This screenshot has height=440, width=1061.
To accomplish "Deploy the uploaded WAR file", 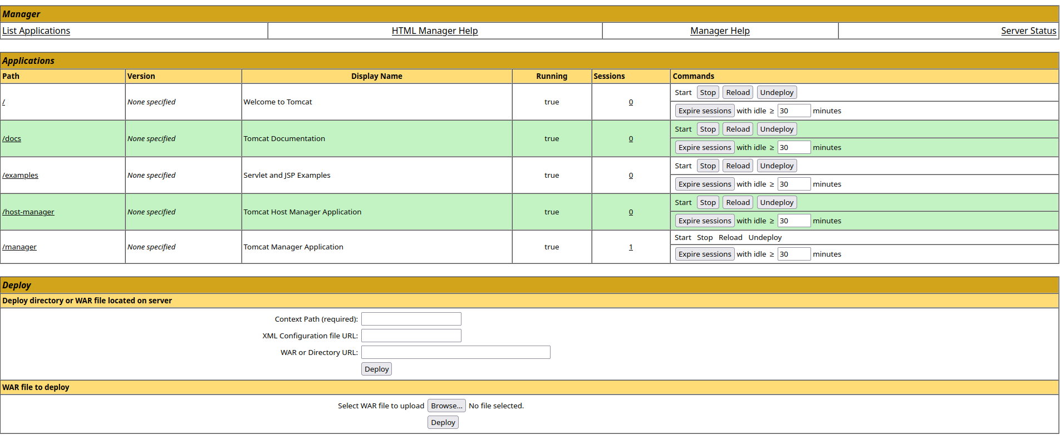I will click(443, 423).
